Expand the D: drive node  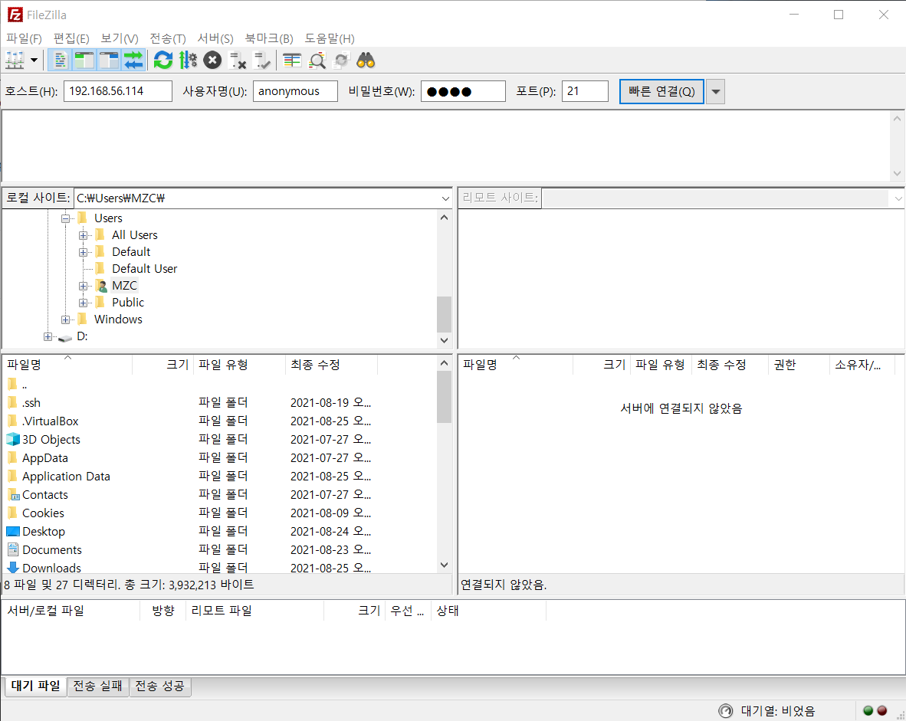point(48,336)
